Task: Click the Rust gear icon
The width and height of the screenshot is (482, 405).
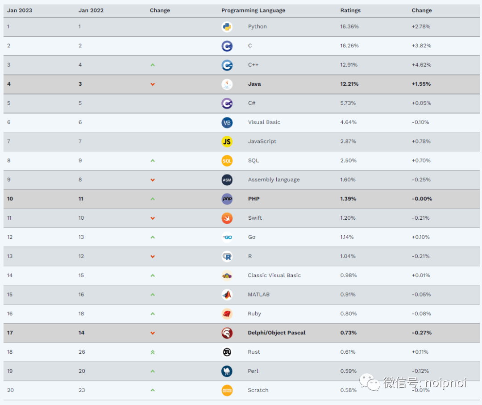Action: point(227,352)
